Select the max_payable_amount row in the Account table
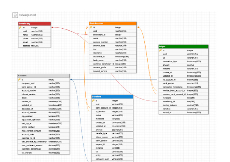230x162 pixels. point(43,131)
